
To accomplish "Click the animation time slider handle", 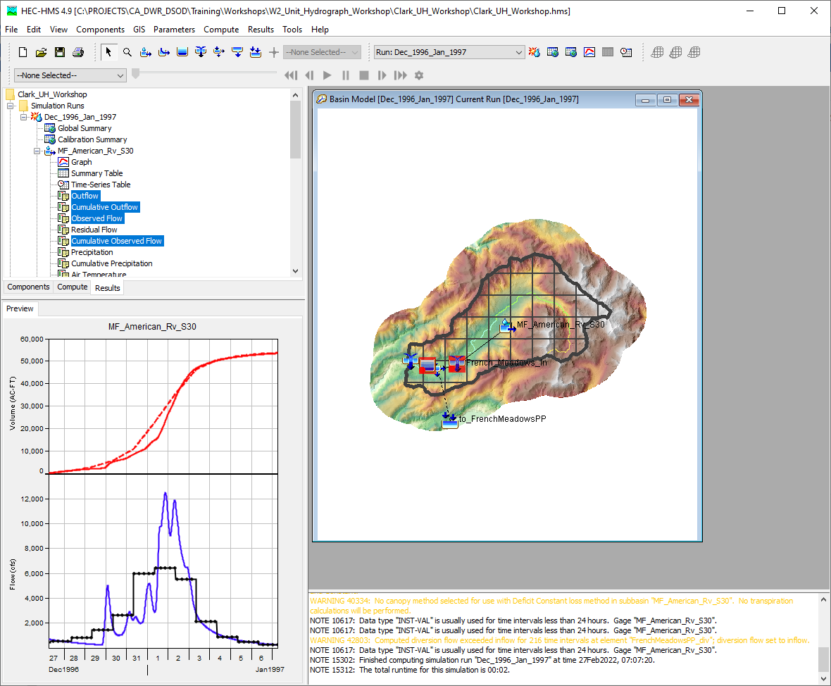I will [135, 71].
